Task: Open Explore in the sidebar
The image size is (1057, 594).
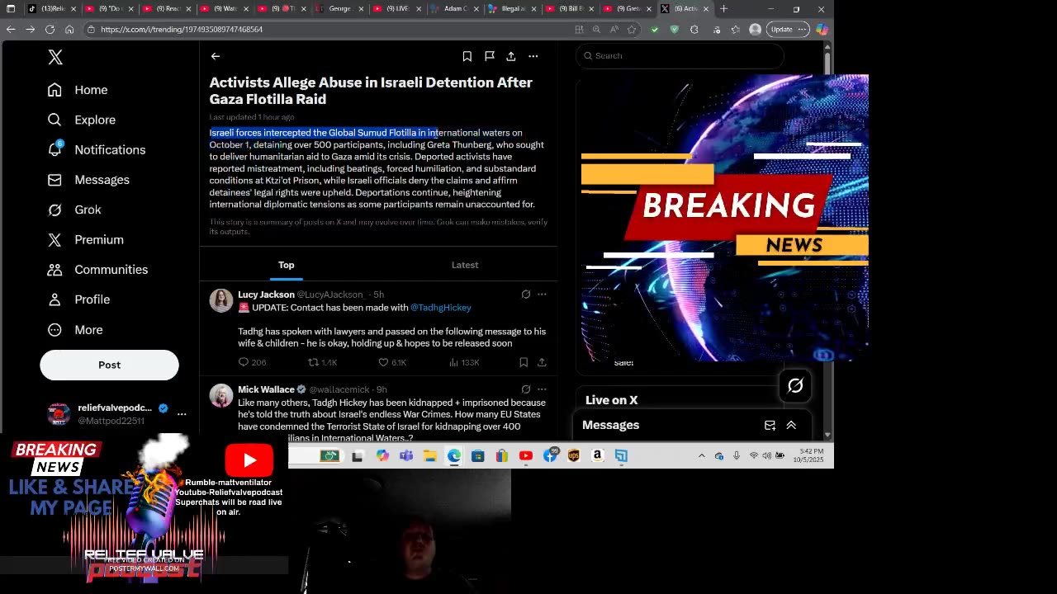Action: coord(82,120)
